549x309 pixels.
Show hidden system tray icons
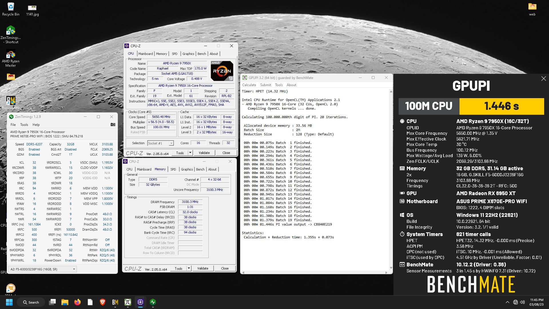click(507, 302)
